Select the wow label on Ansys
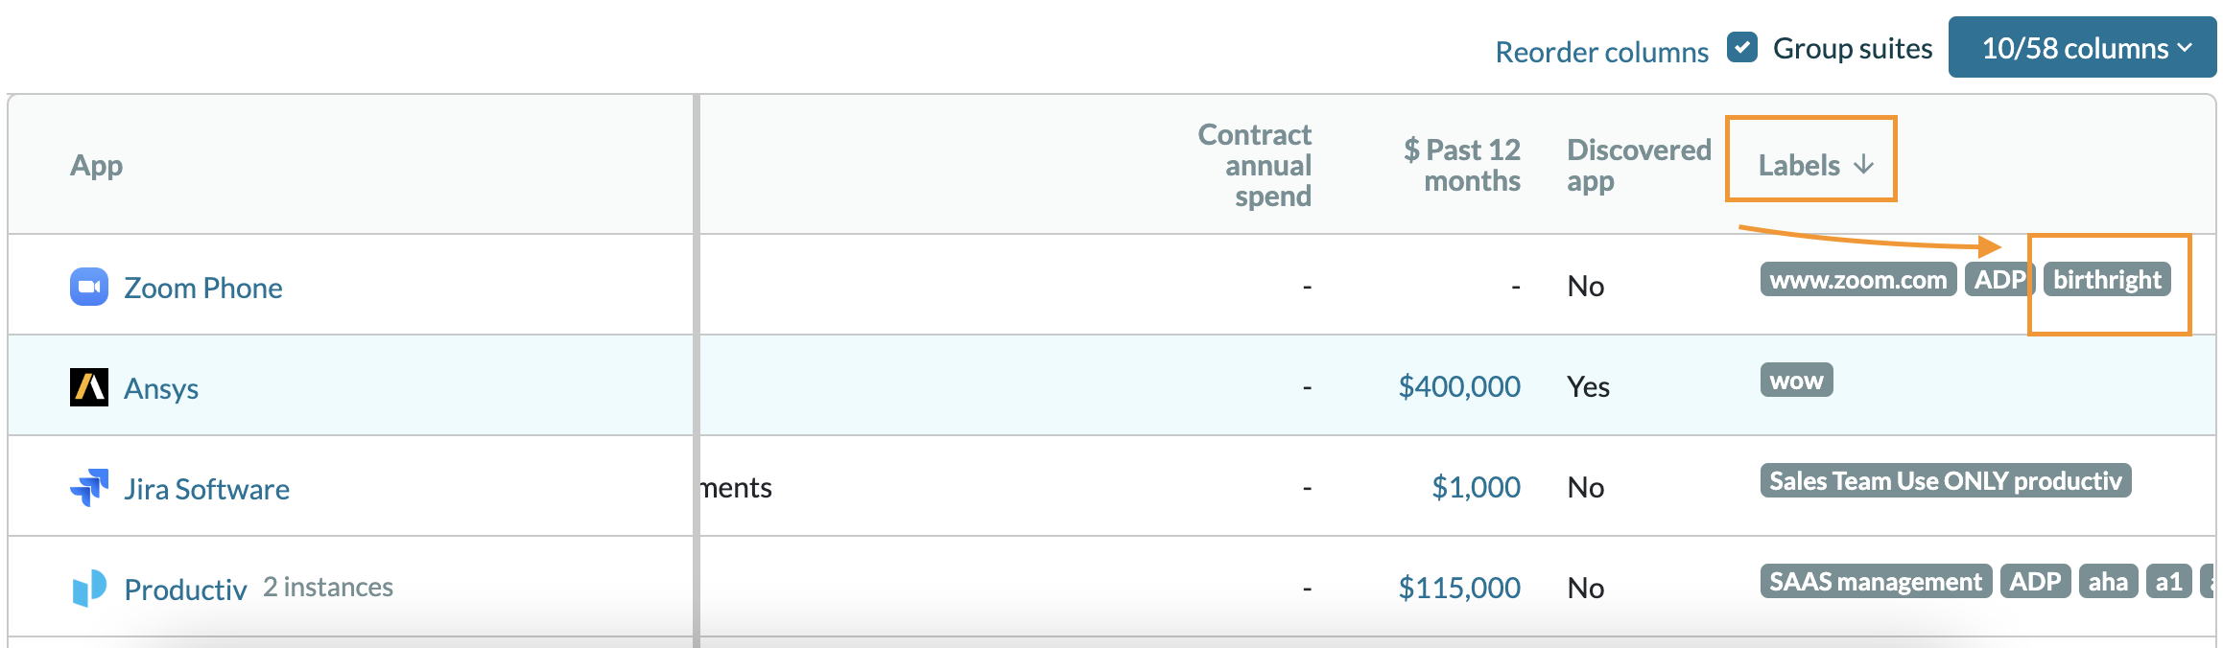The width and height of the screenshot is (2223, 648). click(1796, 381)
